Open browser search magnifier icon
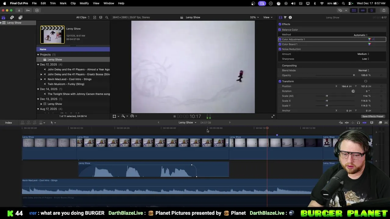 (x=107, y=17)
